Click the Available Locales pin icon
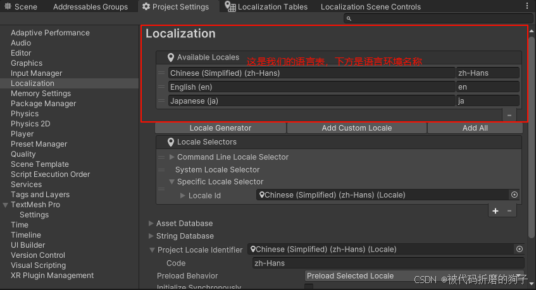 tap(171, 57)
